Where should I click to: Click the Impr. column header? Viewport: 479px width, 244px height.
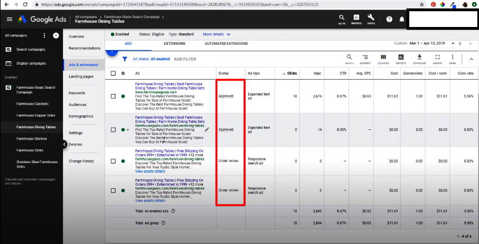318,73
